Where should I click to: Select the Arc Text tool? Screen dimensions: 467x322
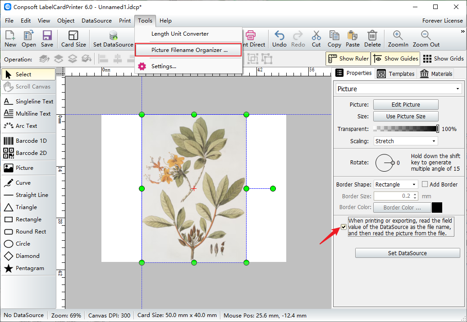click(x=28, y=126)
